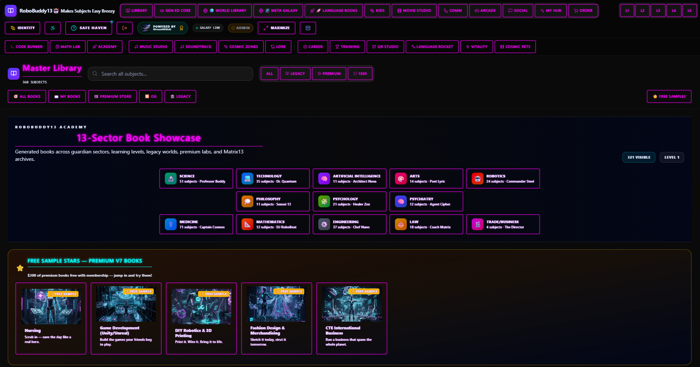700x367 pixels.
Task: Open the accessibility icon button
Action: click(x=53, y=28)
